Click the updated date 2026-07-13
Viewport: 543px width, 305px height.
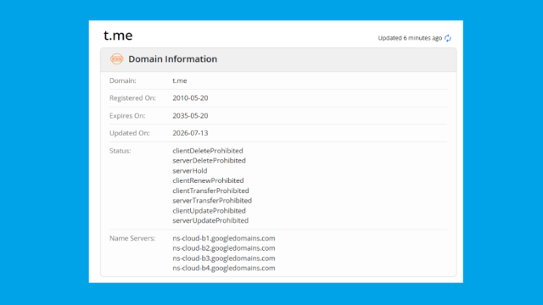click(190, 133)
